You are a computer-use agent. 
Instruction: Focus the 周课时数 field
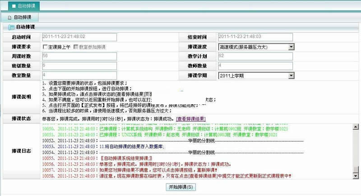[79, 56]
